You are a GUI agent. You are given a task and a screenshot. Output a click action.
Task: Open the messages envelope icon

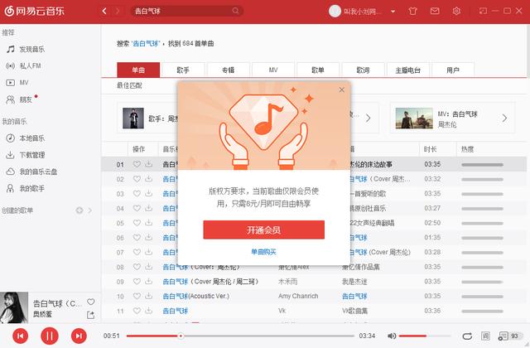click(435, 11)
